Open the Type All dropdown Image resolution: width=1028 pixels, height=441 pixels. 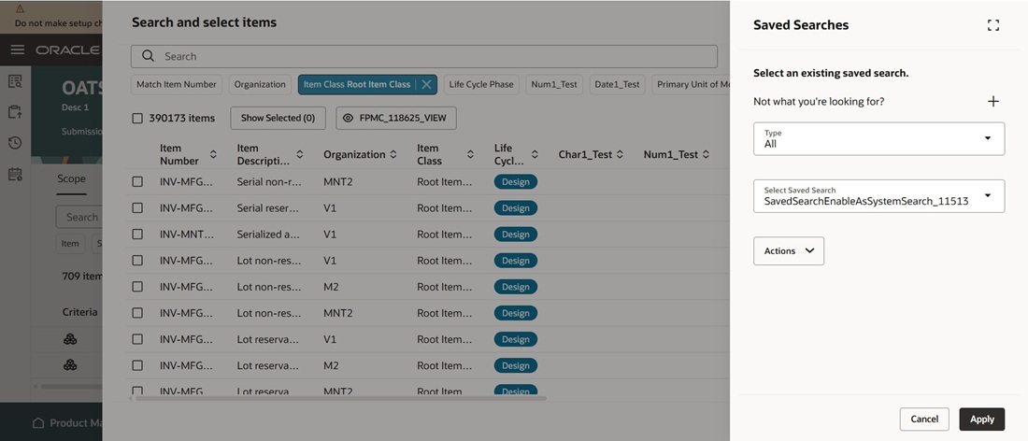point(878,139)
